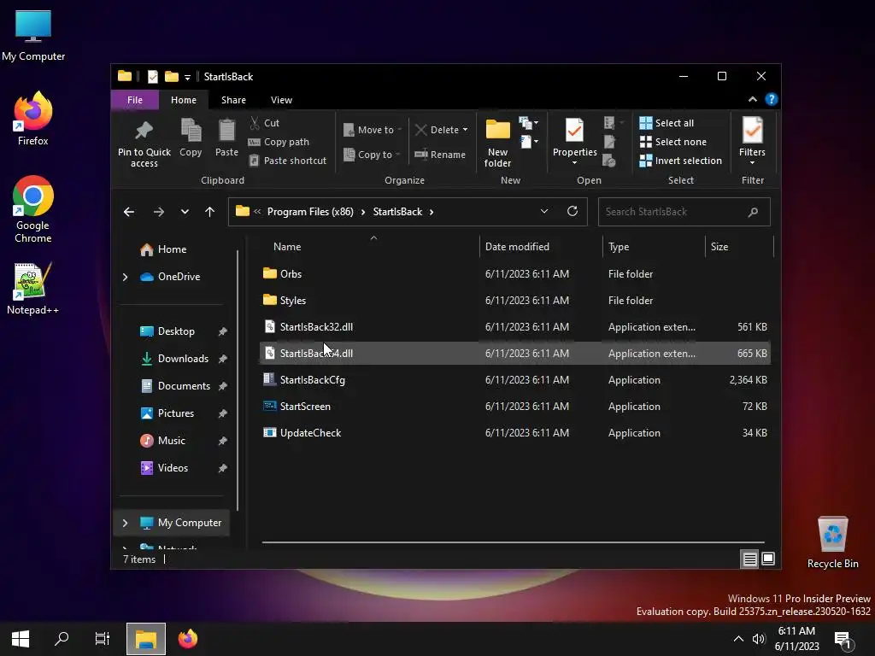The height and width of the screenshot is (656, 875).
Task: Open the Easy access dropdown
Action: (529, 142)
